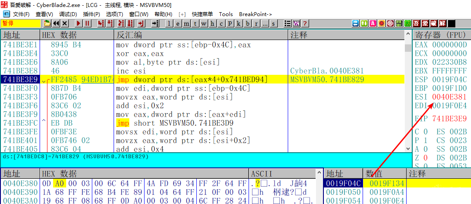Open CPU window with 'c' button

point(222,23)
